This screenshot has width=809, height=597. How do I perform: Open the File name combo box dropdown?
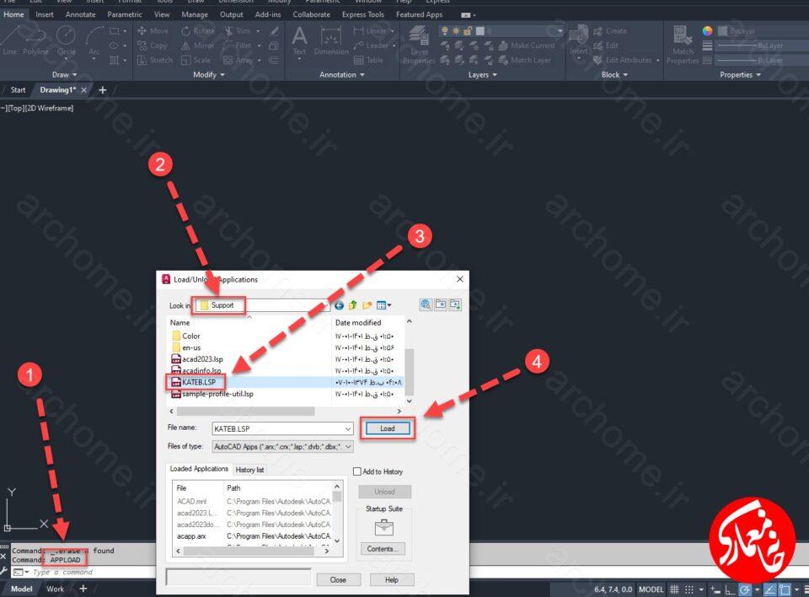tap(348, 428)
